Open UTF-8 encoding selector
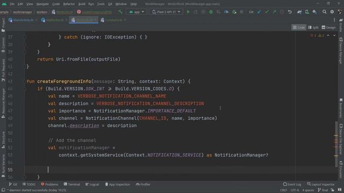 [295, 190]
